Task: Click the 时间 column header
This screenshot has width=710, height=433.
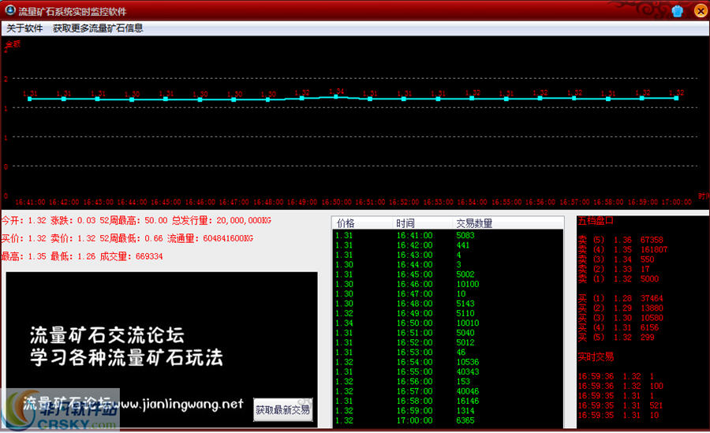Action: click(422, 223)
